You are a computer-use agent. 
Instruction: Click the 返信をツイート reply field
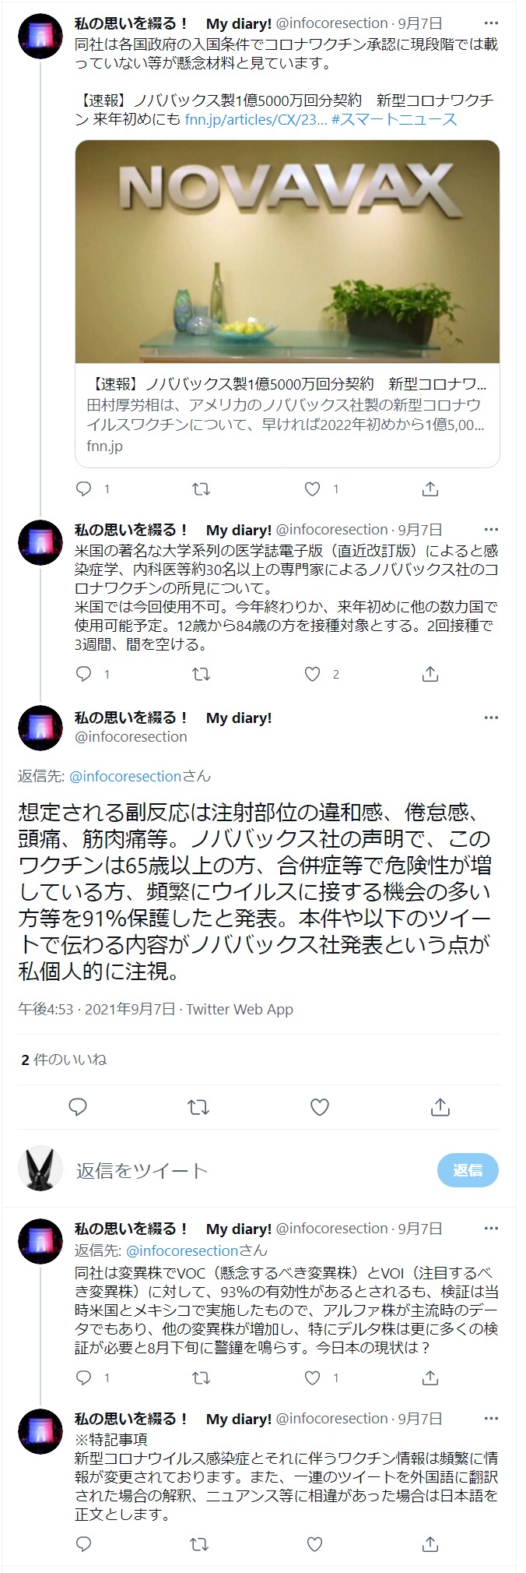[249, 1170]
